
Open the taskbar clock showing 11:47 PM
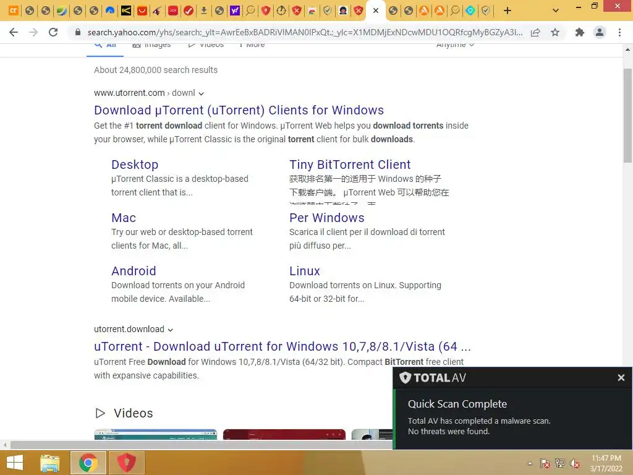(x=606, y=463)
